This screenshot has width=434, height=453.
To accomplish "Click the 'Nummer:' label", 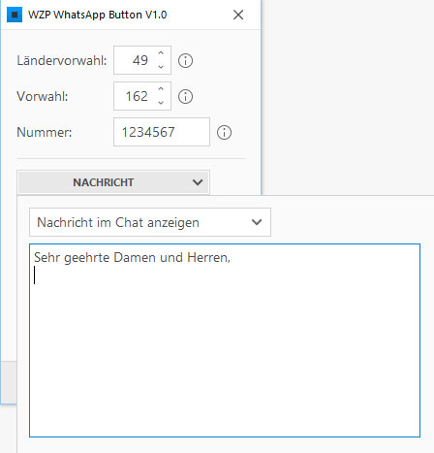I will 45,132.
